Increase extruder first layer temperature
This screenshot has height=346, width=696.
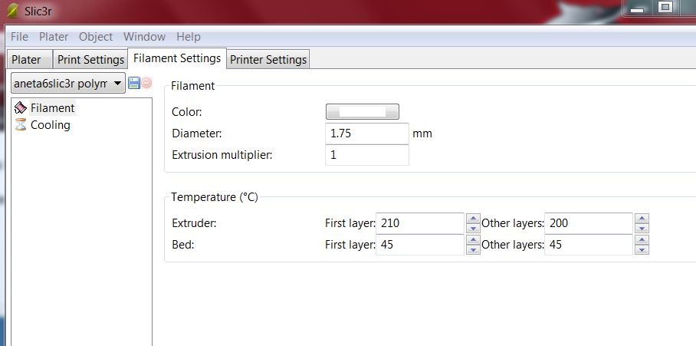point(473,219)
